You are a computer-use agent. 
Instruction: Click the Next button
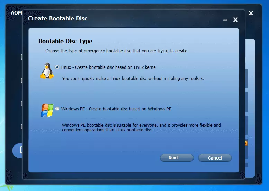coord(177,158)
